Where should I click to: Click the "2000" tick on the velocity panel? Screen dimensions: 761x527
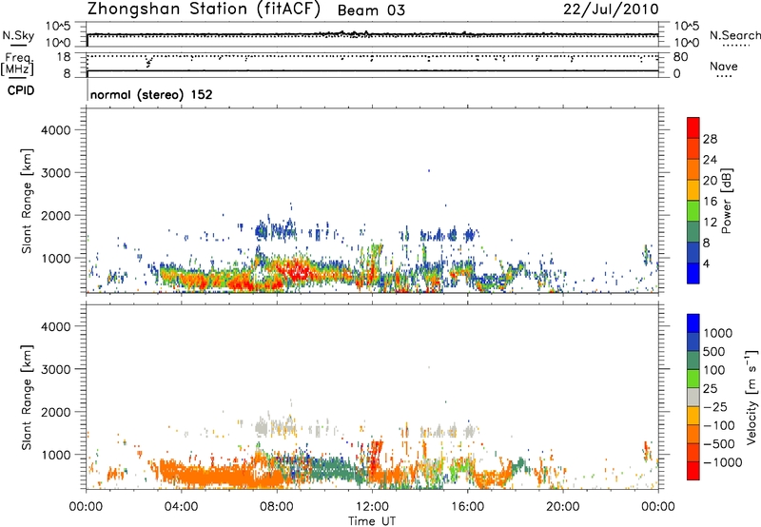coord(56,412)
